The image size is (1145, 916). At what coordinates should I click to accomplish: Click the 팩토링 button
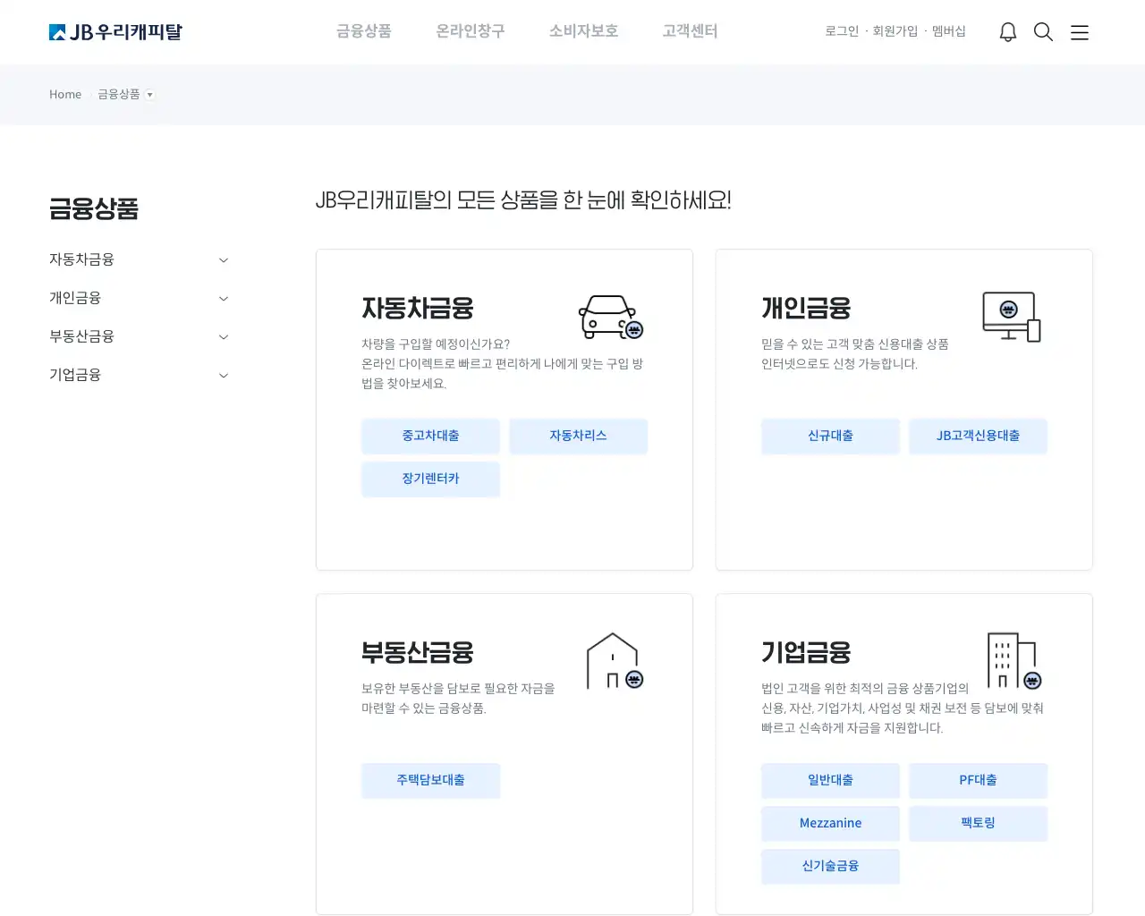(978, 823)
